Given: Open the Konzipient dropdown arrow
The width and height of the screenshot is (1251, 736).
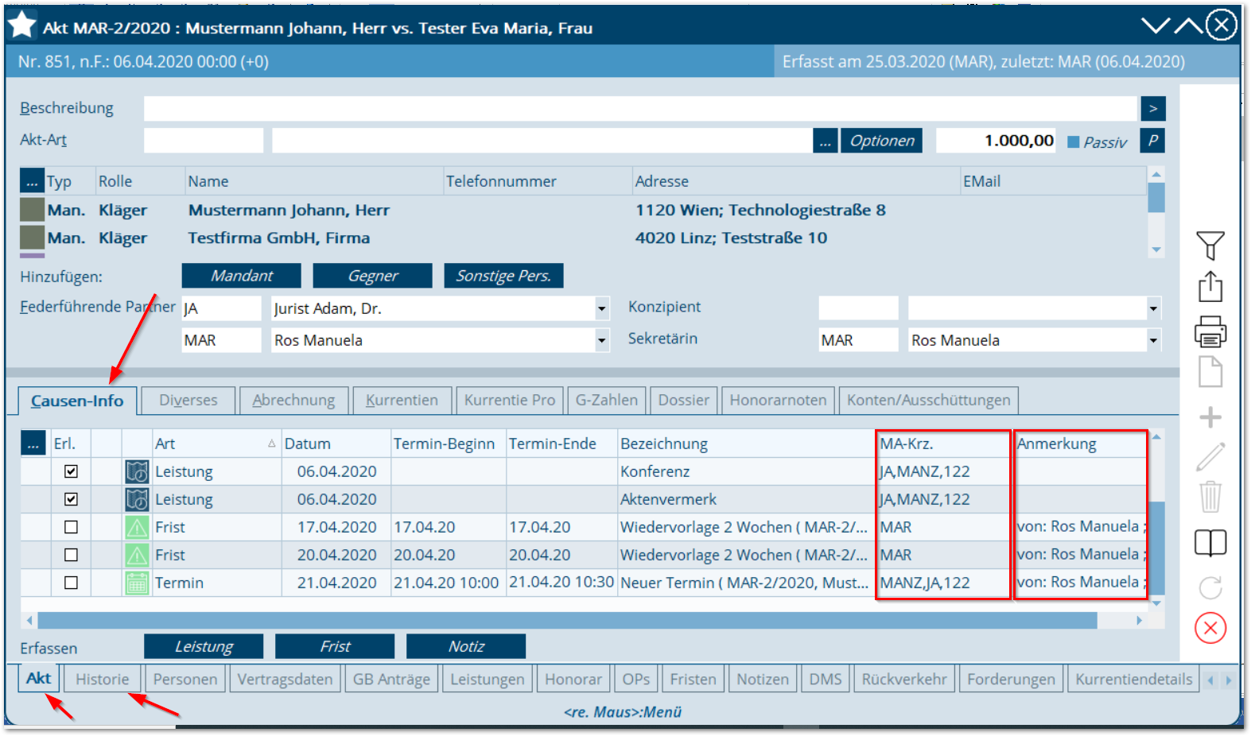Looking at the screenshot, I should 1153,308.
